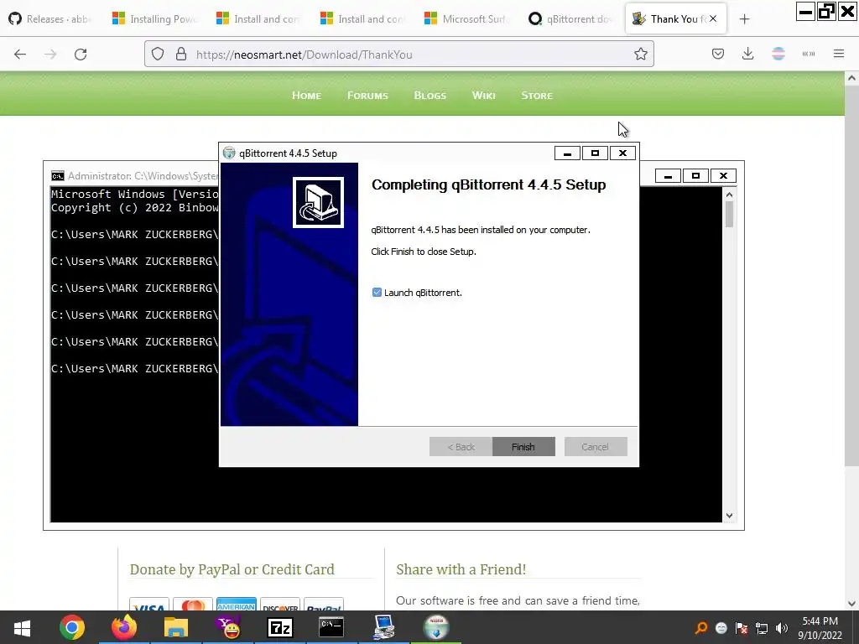Open Yahoo Messenger taskbar icon
859x644 pixels.
tap(228, 627)
